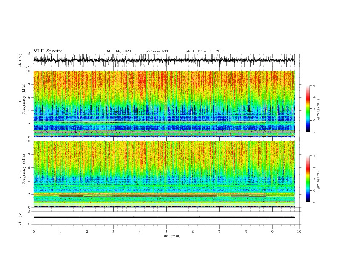Click the ch.2 spectrogram plot
Screen dimensions: 337x260
164,174
